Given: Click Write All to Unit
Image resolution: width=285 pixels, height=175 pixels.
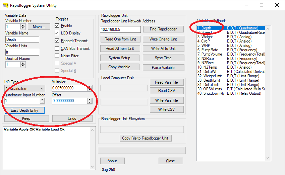Looking at the screenshot, I should [x=163, y=49].
